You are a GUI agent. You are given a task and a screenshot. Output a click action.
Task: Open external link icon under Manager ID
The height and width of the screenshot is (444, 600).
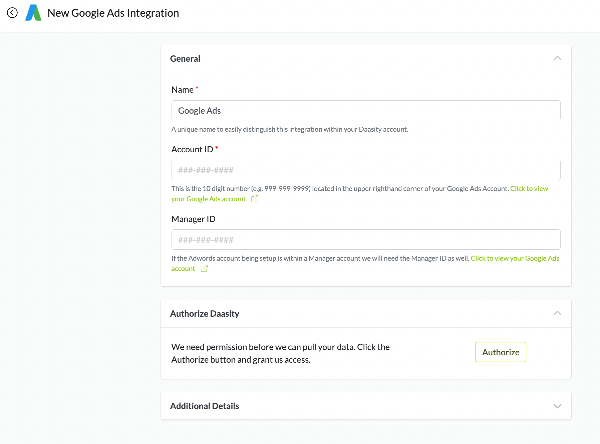204,269
